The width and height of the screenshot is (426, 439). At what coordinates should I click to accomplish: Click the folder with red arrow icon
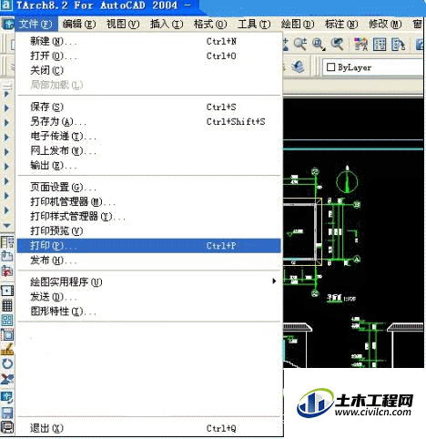coord(7,271)
